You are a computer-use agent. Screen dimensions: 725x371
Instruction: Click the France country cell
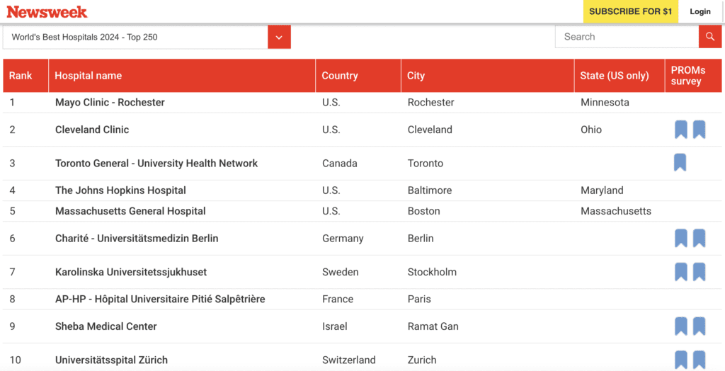[x=338, y=299]
